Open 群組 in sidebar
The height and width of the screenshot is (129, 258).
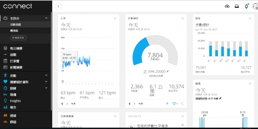pyautogui.click(x=13, y=122)
